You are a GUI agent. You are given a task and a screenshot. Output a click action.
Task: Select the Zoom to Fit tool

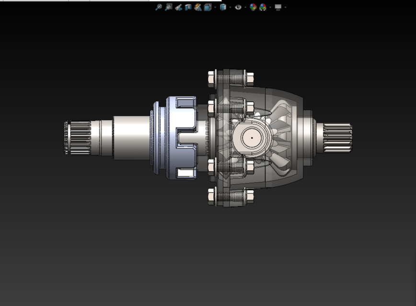point(159,7)
